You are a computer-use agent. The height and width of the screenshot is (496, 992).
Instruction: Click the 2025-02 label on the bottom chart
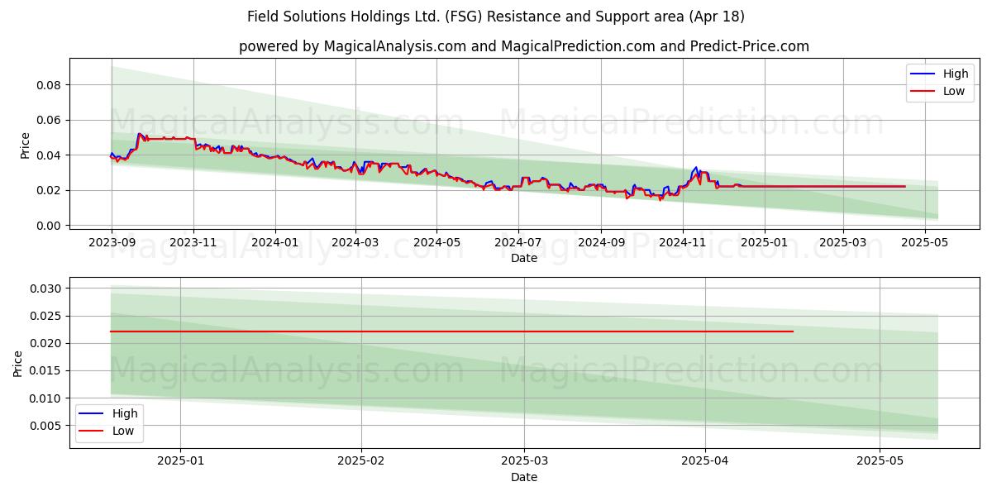363,460
